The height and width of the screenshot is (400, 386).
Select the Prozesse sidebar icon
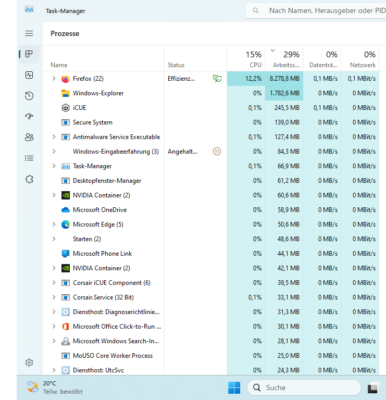tap(29, 54)
